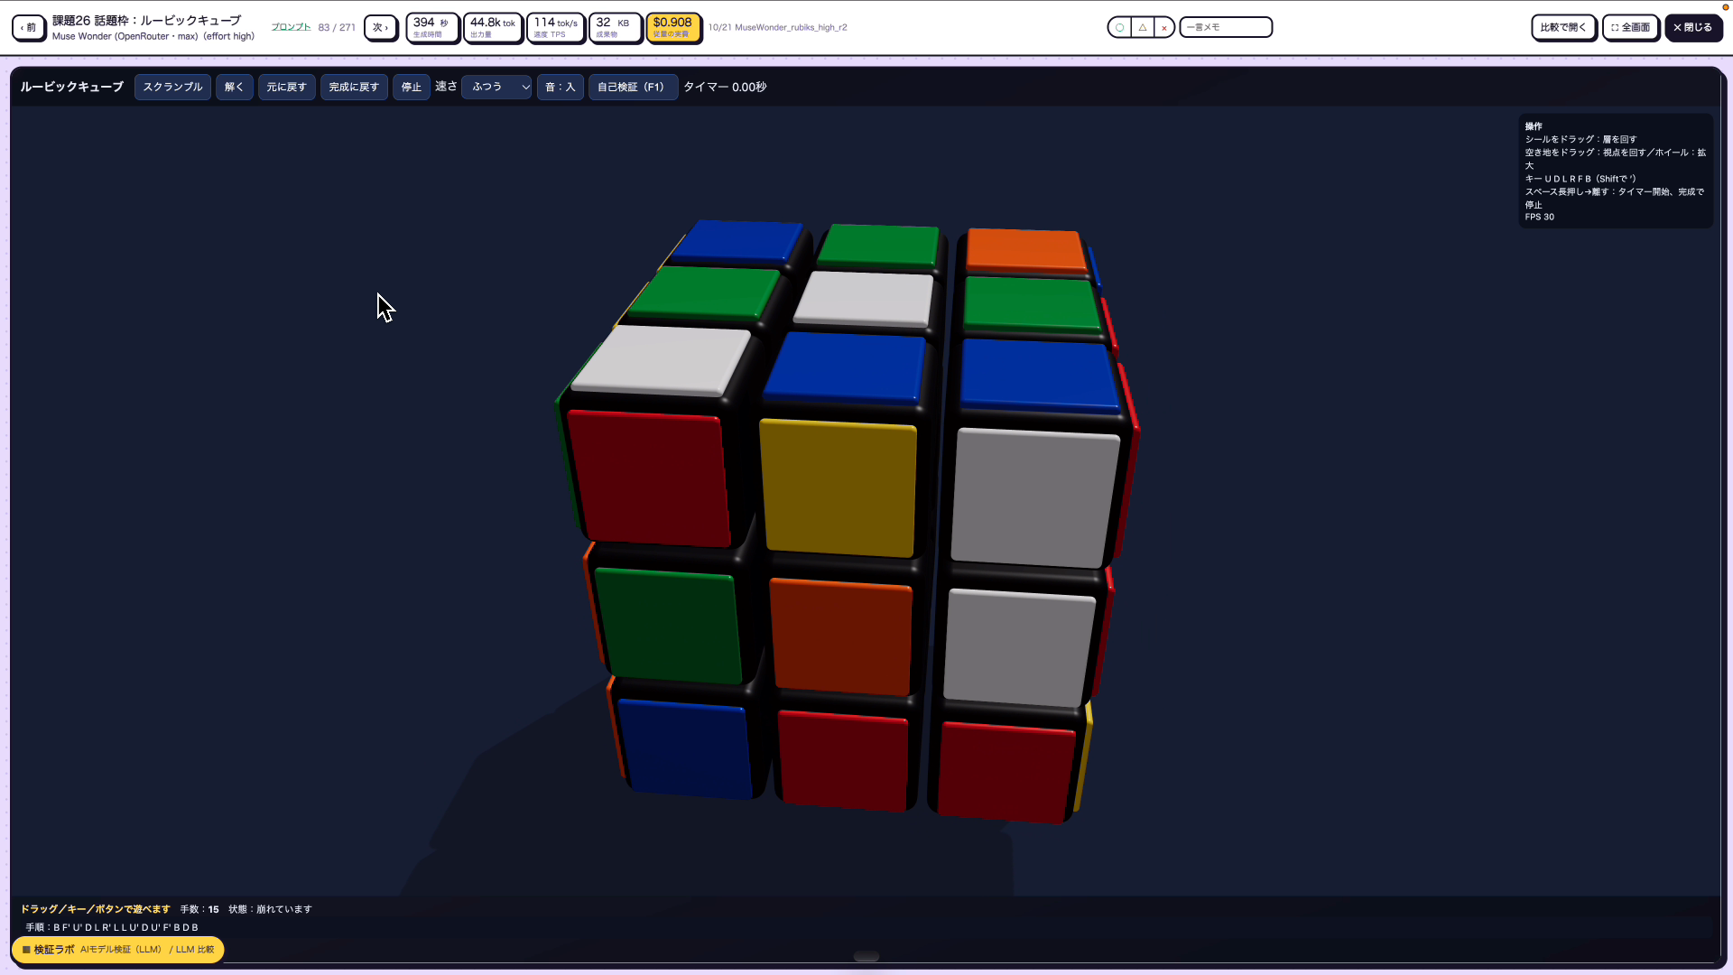Rate with the yellow triangle icon
This screenshot has width=1733, height=975.
[1143, 28]
